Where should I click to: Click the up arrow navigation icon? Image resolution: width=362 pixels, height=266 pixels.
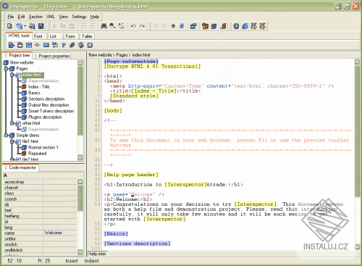point(173,26)
